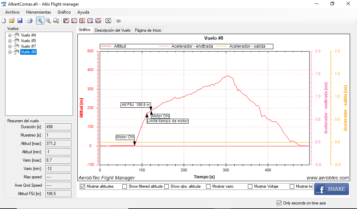The image size is (357, 209).
Task: Click the Facebook SHARE button
Action: point(332,189)
